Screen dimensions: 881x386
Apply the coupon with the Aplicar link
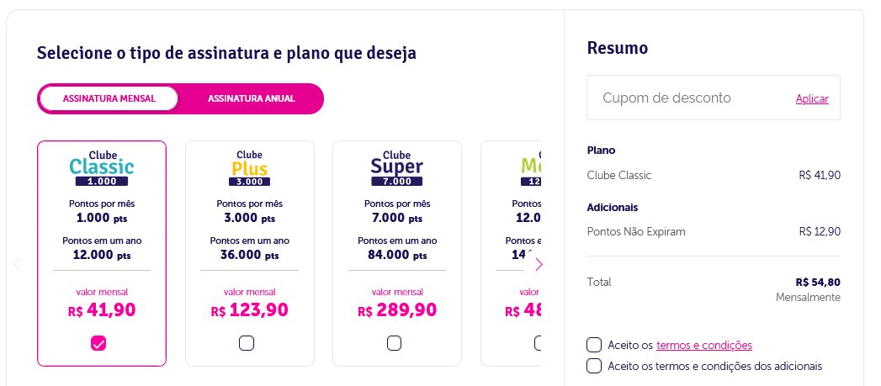click(x=812, y=99)
